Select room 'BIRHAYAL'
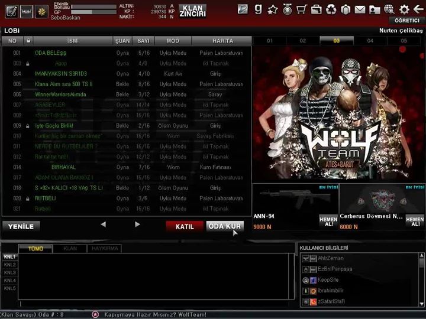 coord(127,167)
